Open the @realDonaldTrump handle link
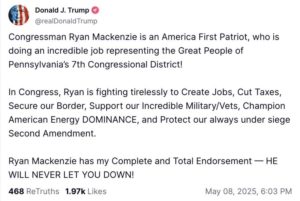The height and width of the screenshot is (201, 300). coord(66,21)
